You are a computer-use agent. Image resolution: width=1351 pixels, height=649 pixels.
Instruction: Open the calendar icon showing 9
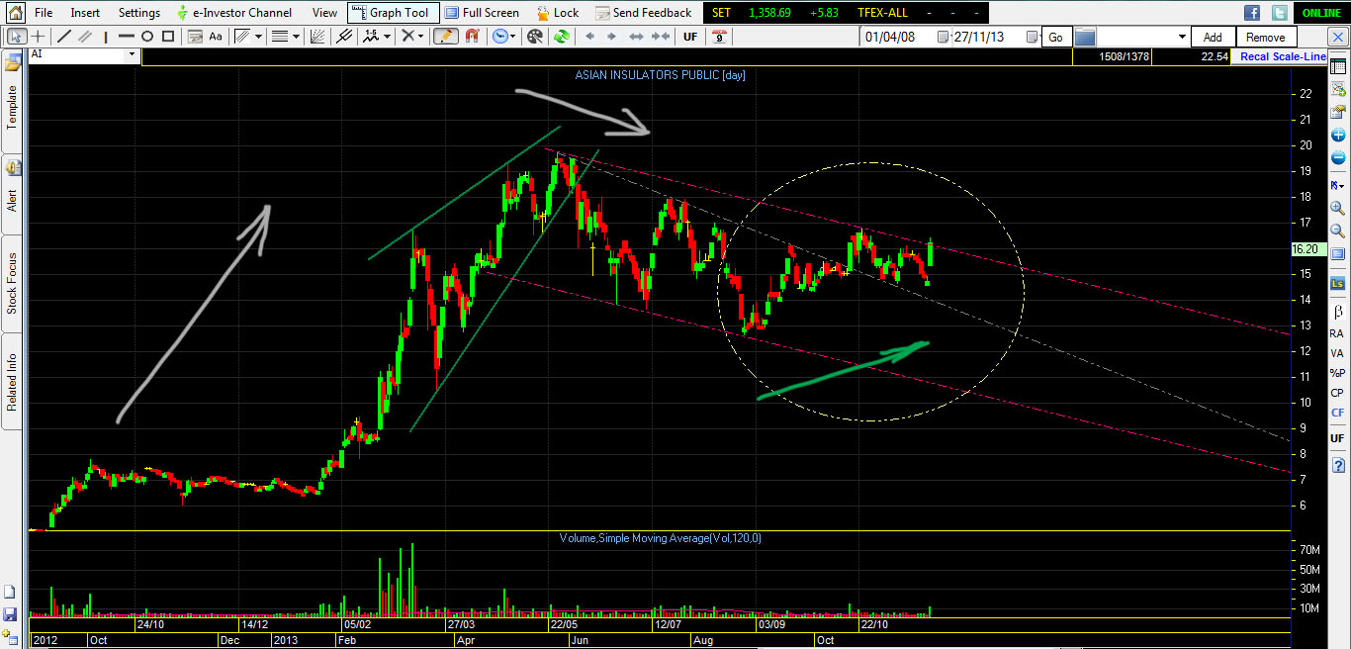point(720,36)
